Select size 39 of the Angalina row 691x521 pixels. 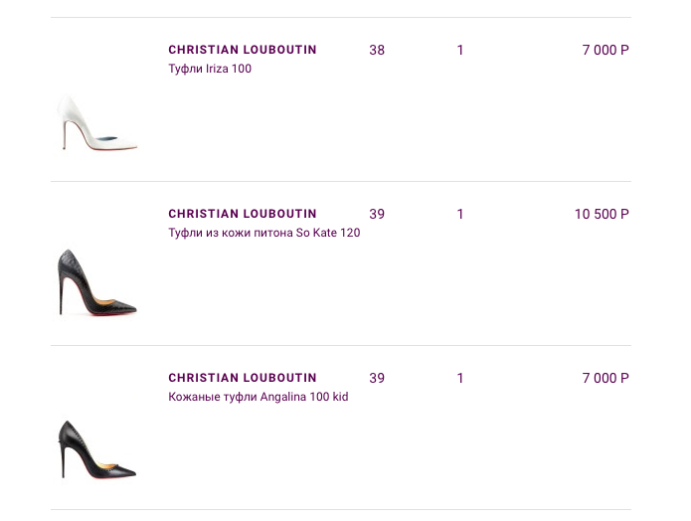(x=377, y=378)
